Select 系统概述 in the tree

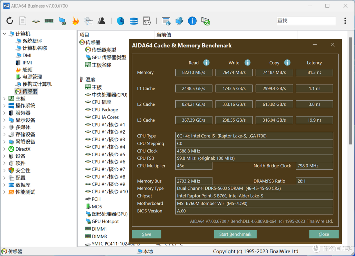(32, 41)
